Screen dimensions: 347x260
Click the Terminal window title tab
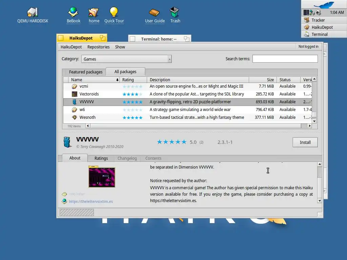(159, 39)
